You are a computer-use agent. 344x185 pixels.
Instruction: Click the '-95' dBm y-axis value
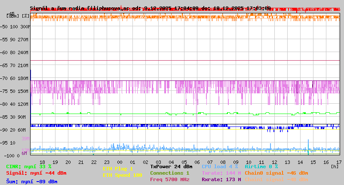4,143
